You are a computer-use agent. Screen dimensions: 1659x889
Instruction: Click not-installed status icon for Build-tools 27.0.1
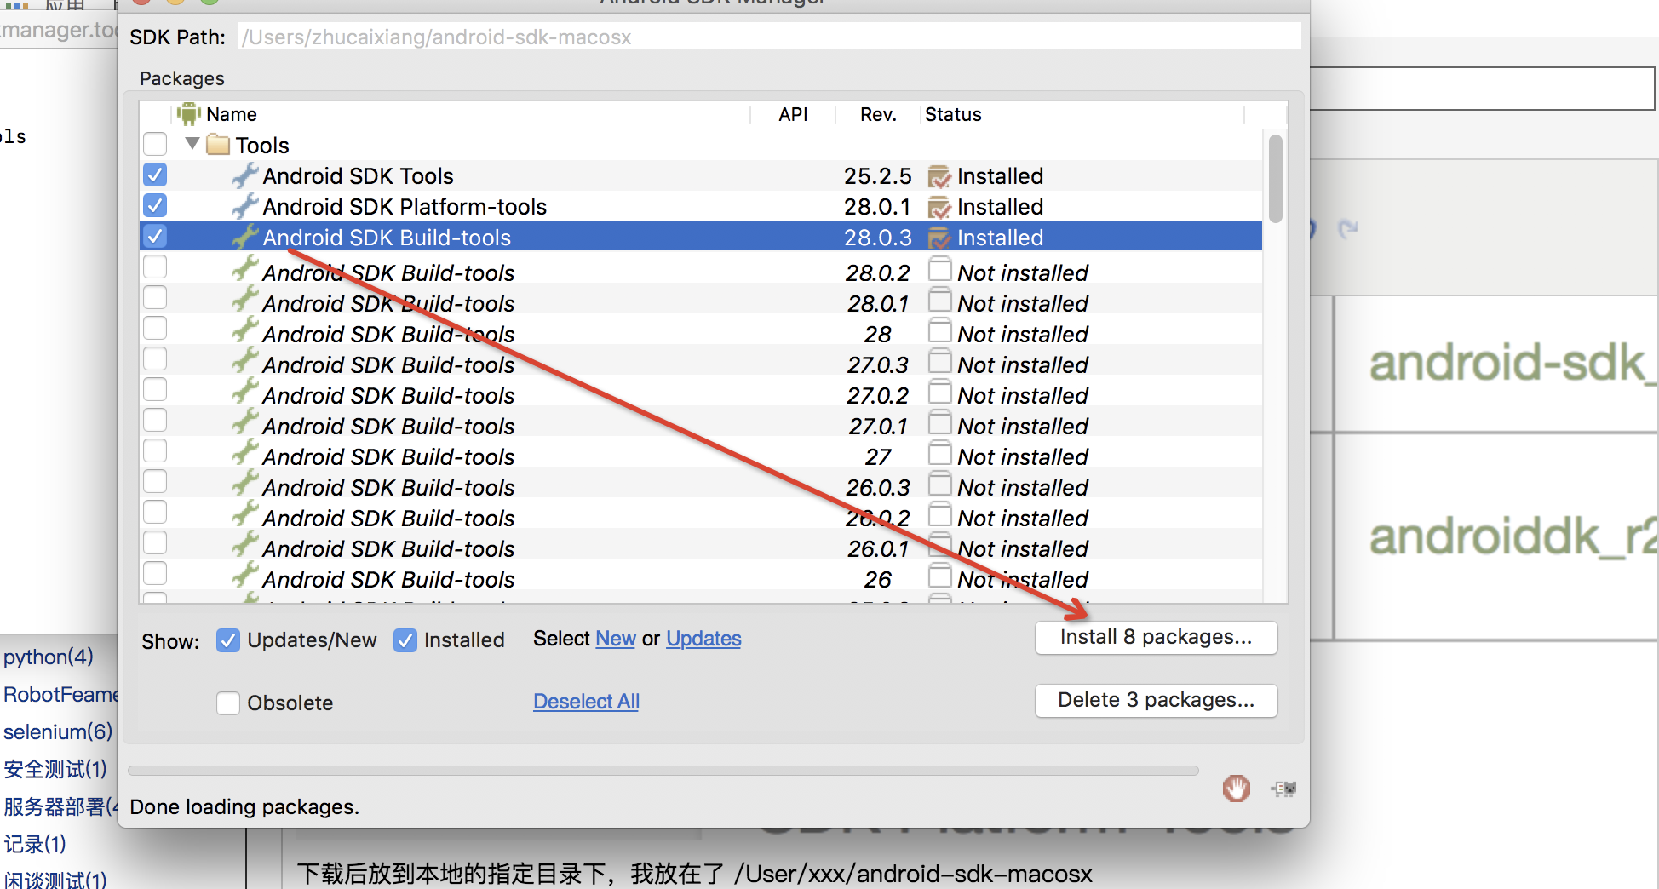pyautogui.click(x=939, y=422)
